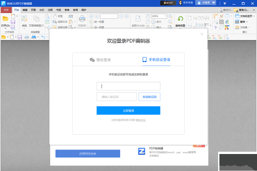Click the Send Code (发送验证码) button
Image resolution: width=257 pixels, height=171 pixels.
(149, 97)
